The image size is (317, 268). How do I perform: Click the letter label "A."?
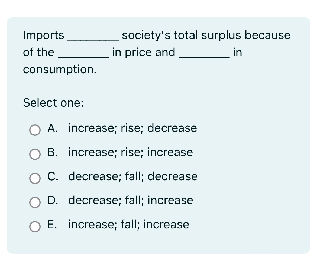click(x=53, y=128)
